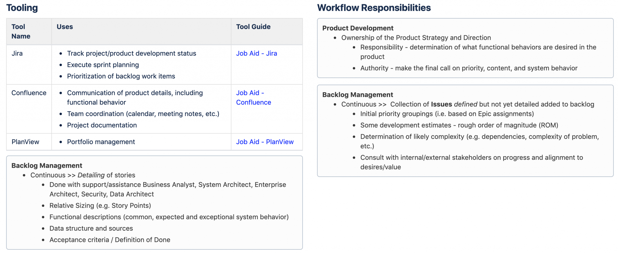The width and height of the screenshot is (618, 253).
Task: Click the Tooling section heading
Action: pyautogui.click(x=22, y=8)
